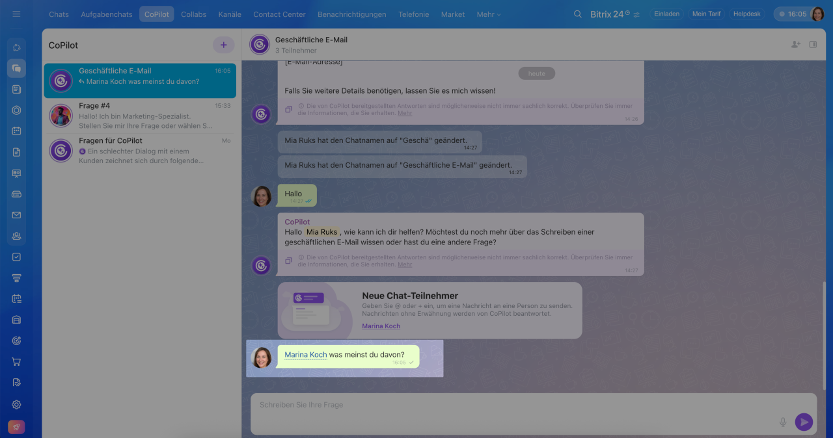This screenshot has width=833, height=438.
Task: Click the Marina Koch link in the Neue Chat-Teilnehmer card
Action: coord(381,326)
